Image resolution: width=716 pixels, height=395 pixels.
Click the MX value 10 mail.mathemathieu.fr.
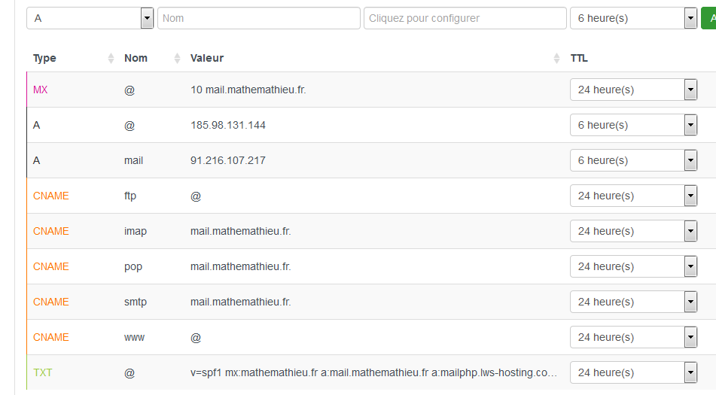(x=248, y=90)
